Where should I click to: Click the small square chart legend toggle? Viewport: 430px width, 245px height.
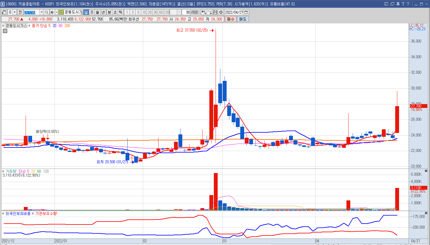[x=3, y=26]
